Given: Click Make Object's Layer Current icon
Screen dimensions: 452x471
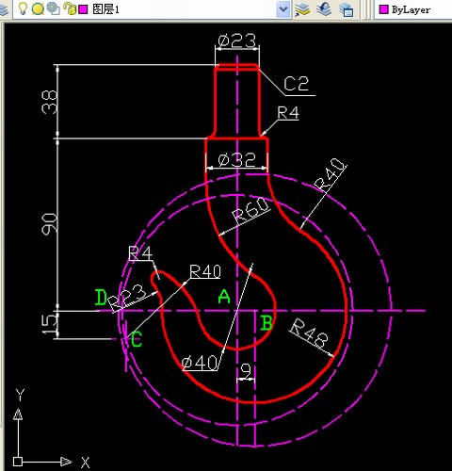Looking at the screenshot, I should coord(302,9).
